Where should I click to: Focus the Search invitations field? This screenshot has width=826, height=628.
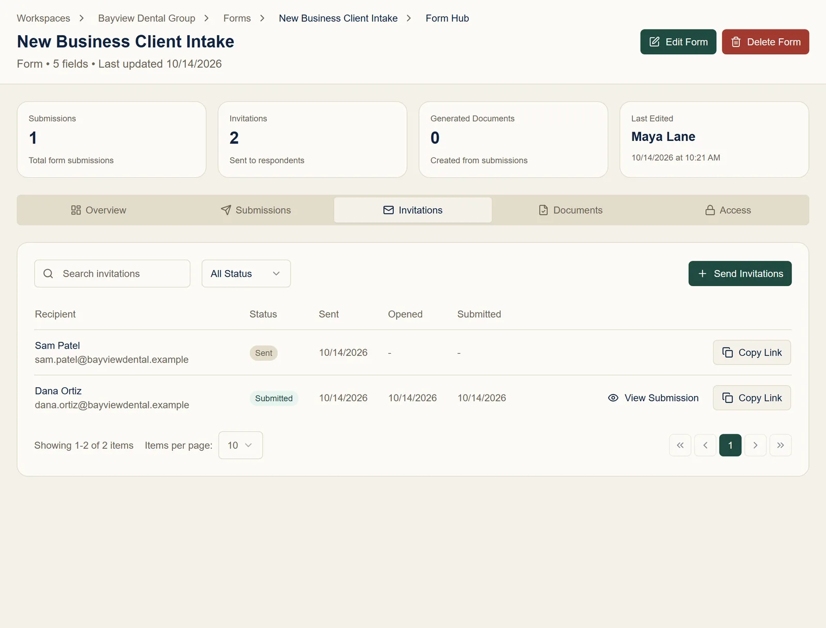point(112,274)
